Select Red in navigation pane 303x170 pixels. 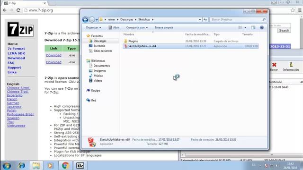click(91, 100)
